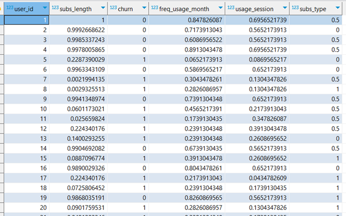This screenshot has width=346, height=216.
Task: Open the user_id column filter dropdown arrow
Action: point(45,8)
